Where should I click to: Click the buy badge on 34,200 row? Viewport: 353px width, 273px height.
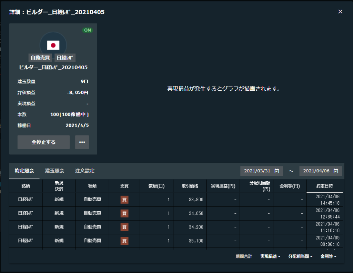tap(124, 227)
